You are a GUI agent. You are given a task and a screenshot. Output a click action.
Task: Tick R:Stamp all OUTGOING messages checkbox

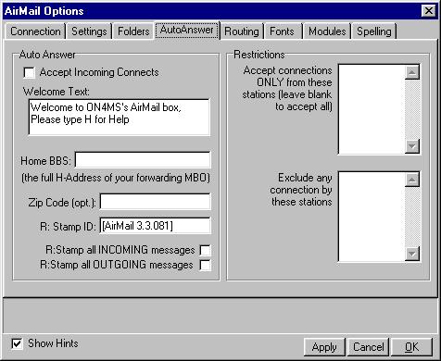coord(206,265)
